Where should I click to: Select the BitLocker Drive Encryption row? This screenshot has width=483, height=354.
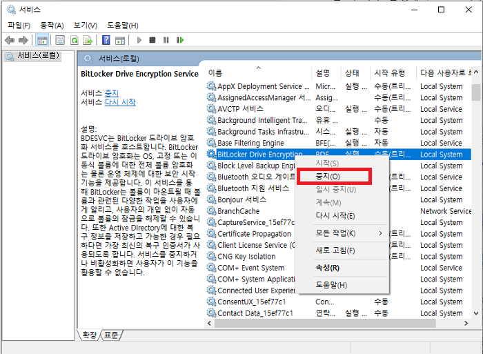338,154
